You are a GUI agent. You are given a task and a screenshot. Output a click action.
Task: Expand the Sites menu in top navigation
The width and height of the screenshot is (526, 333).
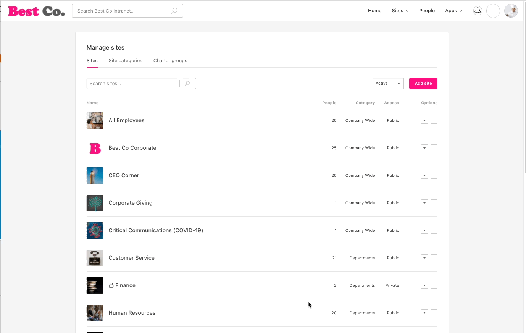400,11
